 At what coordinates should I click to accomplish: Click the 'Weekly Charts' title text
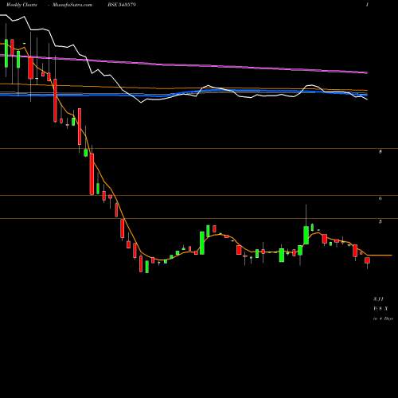click(x=21, y=5)
